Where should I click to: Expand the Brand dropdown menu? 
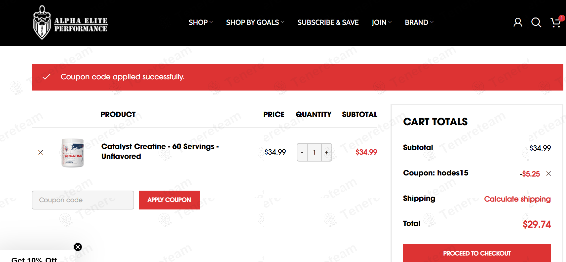(x=419, y=22)
